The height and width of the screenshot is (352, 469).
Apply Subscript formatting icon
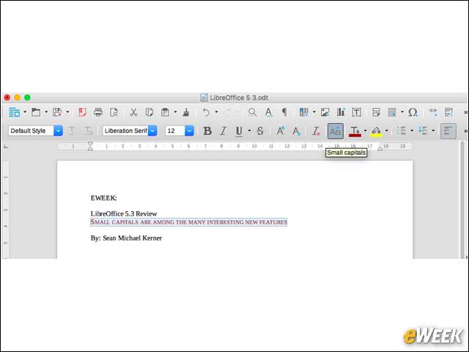pyautogui.click(x=296, y=131)
